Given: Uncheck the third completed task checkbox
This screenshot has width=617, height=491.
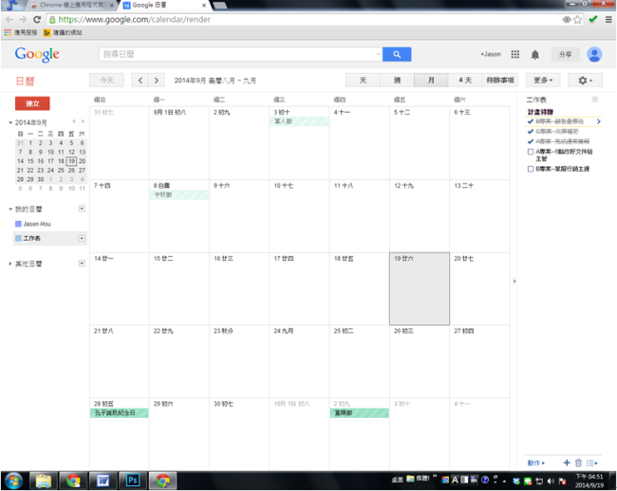Looking at the screenshot, I should pyautogui.click(x=531, y=141).
